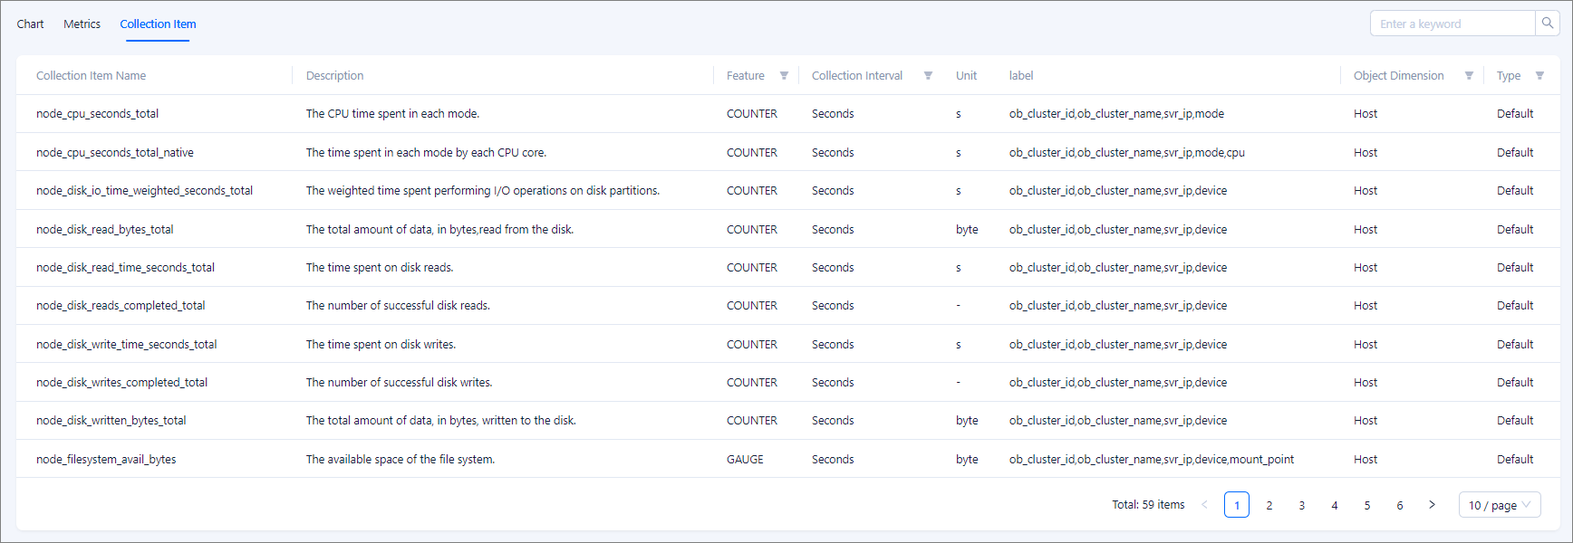The image size is (1573, 543).
Task: Open the Collection Interval filter icon
Action: (928, 76)
